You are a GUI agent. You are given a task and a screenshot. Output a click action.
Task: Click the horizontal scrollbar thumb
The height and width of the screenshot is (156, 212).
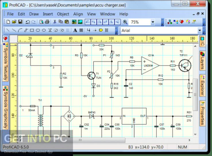click(80, 140)
